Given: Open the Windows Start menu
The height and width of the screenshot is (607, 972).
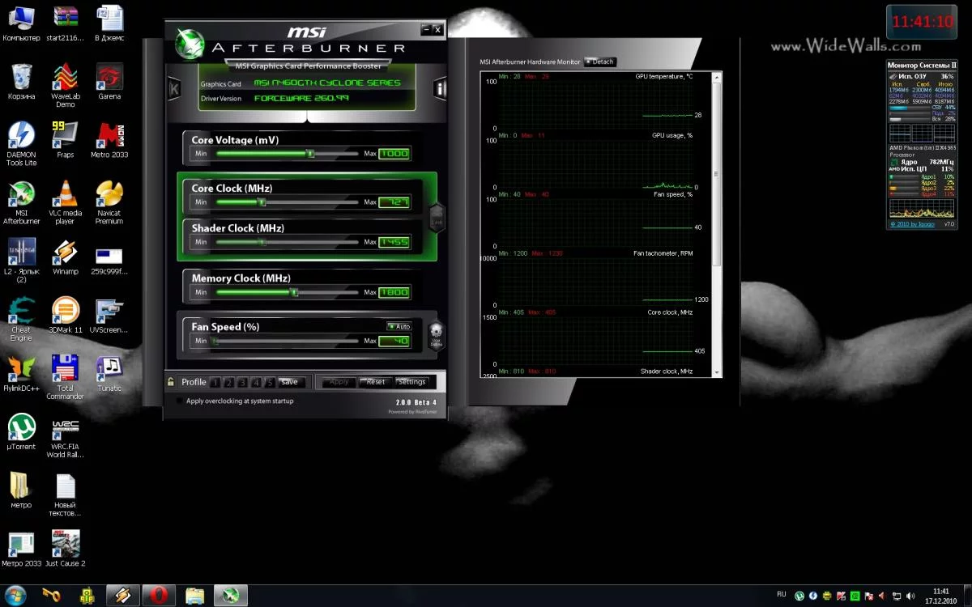Looking at the screenshot, I should pyautogui.click(x=15, y=596).
